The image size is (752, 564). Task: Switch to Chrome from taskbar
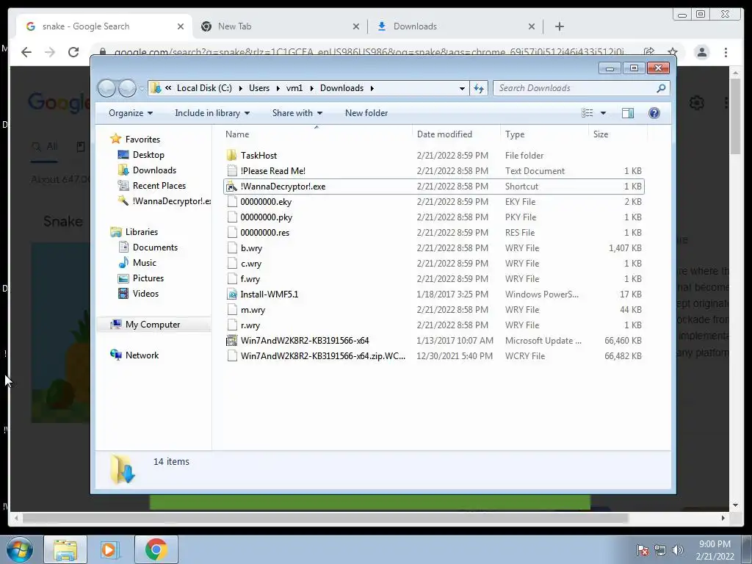[x=156, y=549]
